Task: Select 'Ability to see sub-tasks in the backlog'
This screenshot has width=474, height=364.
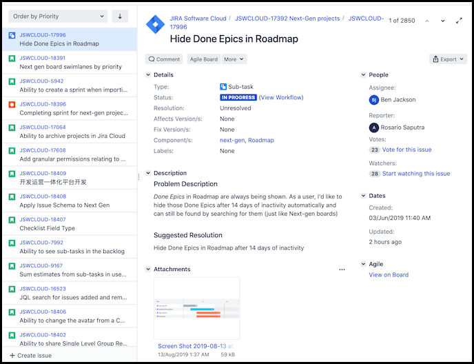Action: coord(72,252)
